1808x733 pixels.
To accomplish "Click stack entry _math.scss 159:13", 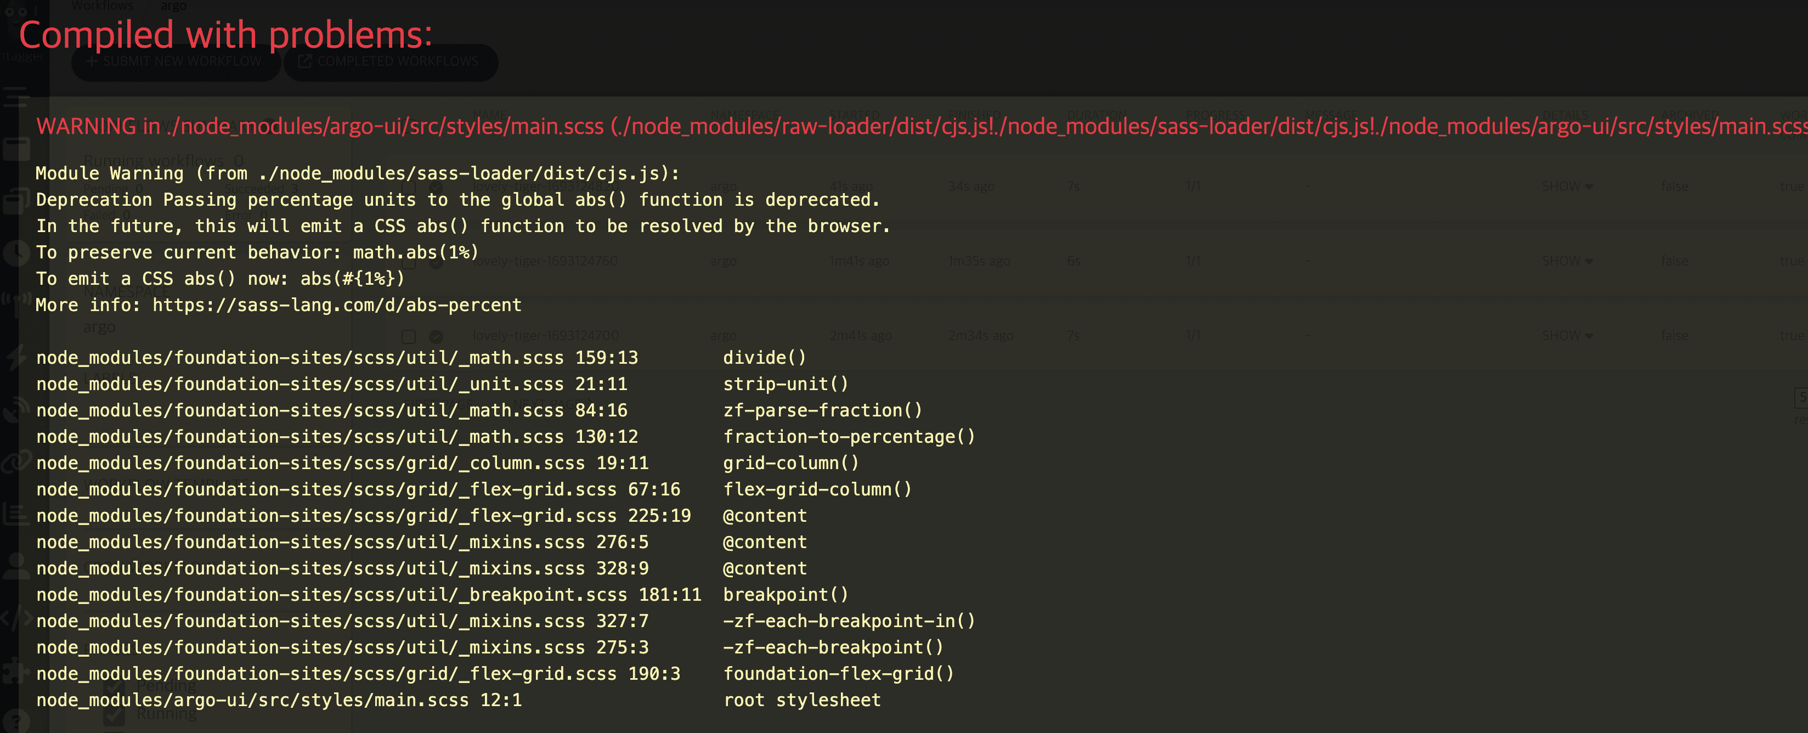I will (337, 358).
